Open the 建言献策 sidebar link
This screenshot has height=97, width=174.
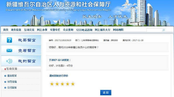point(12,76)
